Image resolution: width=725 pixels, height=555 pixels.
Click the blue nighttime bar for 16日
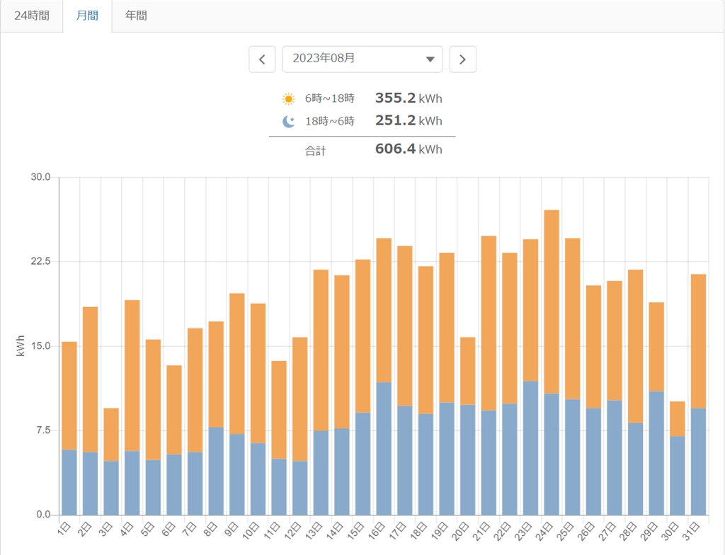384,448
